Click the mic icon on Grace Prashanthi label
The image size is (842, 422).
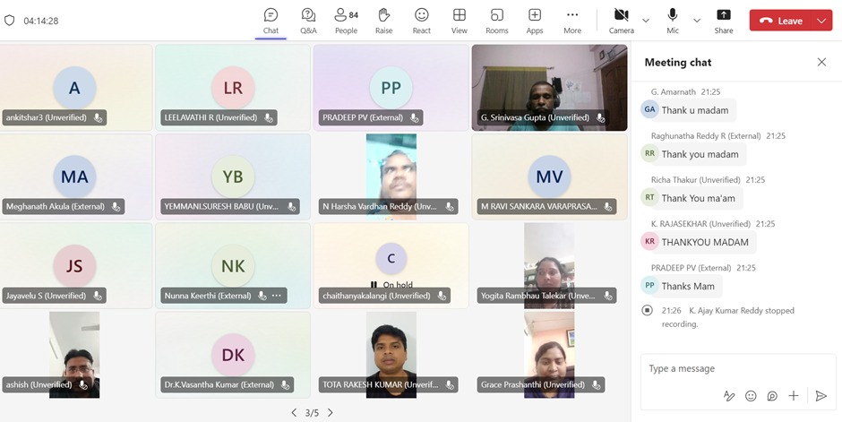(596, 384)
